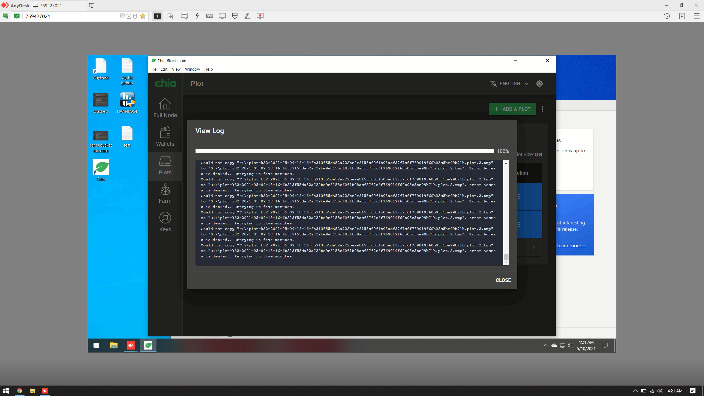Open Wallets in Chia sidebar
704x396 pixels.
165,137
